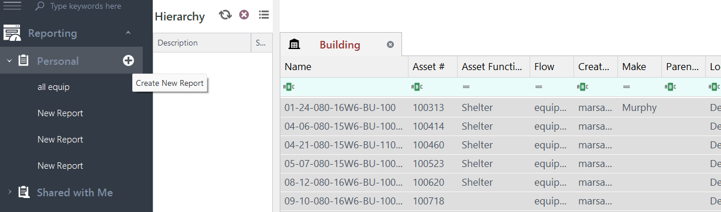This screenshot has width=721, height=212.
Task: Close the Building tab
Action: [x=390, y=44]
